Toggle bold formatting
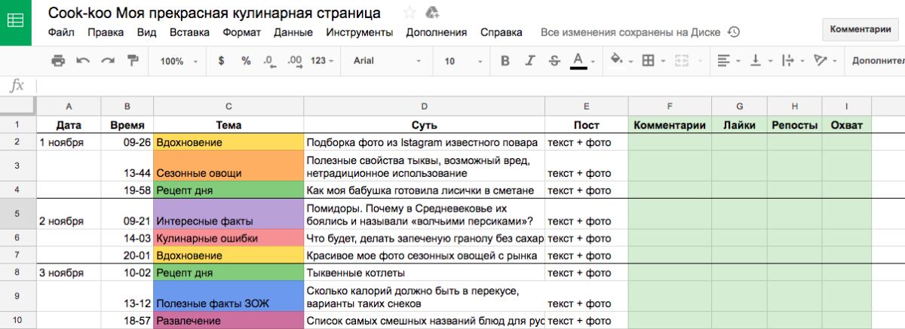 click(505, 61)
